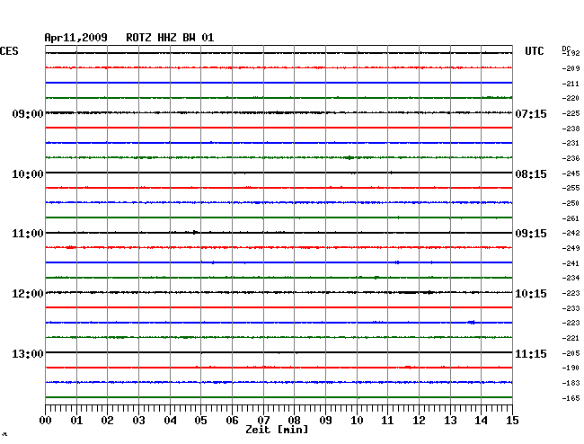
Task: Select the x-axis minute label 06
Action: click(x=232, y=421)
